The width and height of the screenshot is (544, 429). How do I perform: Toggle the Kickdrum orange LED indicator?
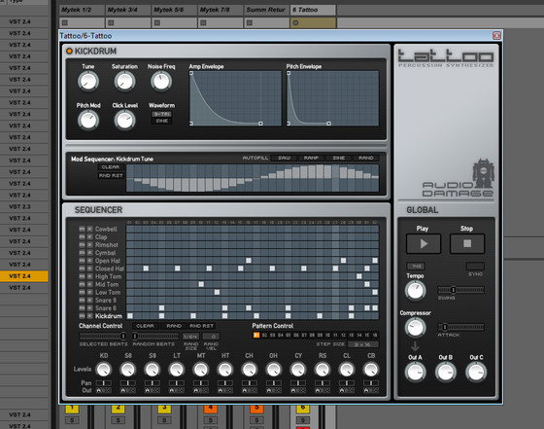tap(69, 51)
